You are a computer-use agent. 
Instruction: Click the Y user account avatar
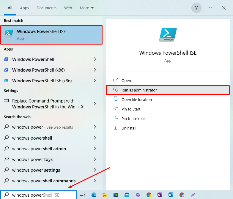click(196, 8)
